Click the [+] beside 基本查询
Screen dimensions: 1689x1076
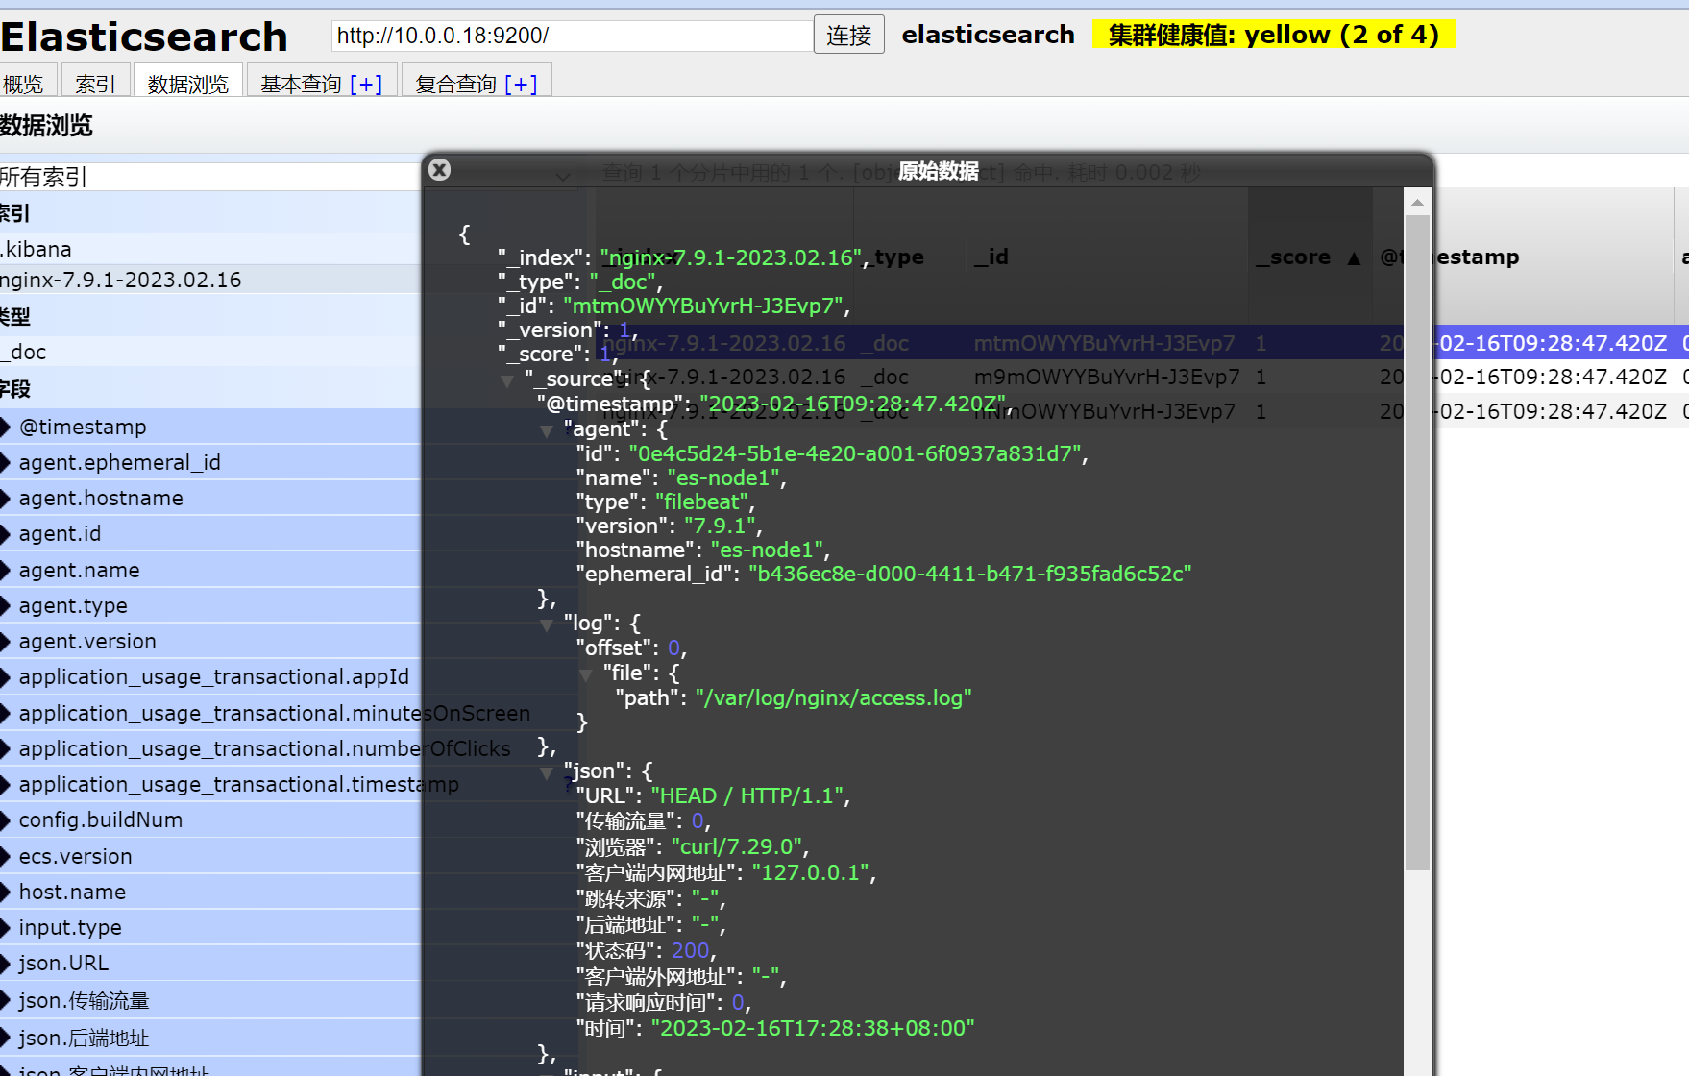366,85
